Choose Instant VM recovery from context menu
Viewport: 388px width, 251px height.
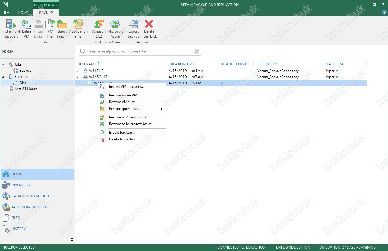pyautogui.click(x=132, y=87)
